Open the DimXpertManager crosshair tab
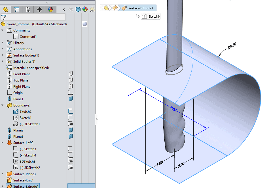 click(39, 10)
